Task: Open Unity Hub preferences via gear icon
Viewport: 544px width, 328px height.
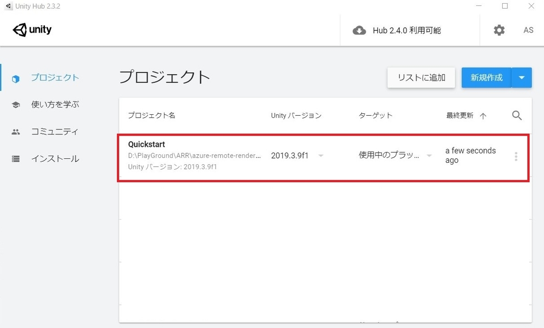Action: pyautogui.click(x=499, y=30)
